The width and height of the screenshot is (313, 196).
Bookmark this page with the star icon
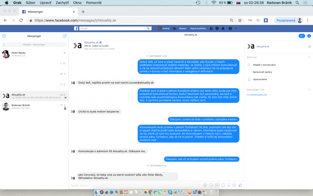(x=240, y=20)
